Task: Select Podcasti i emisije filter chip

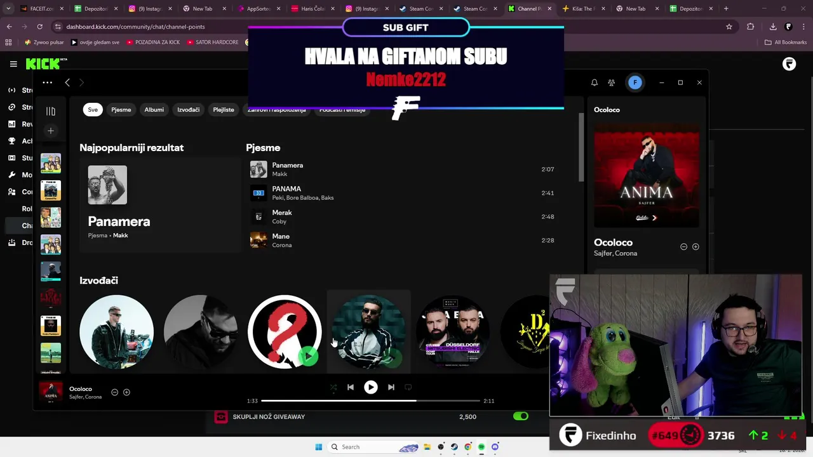Action: (342, 110)
